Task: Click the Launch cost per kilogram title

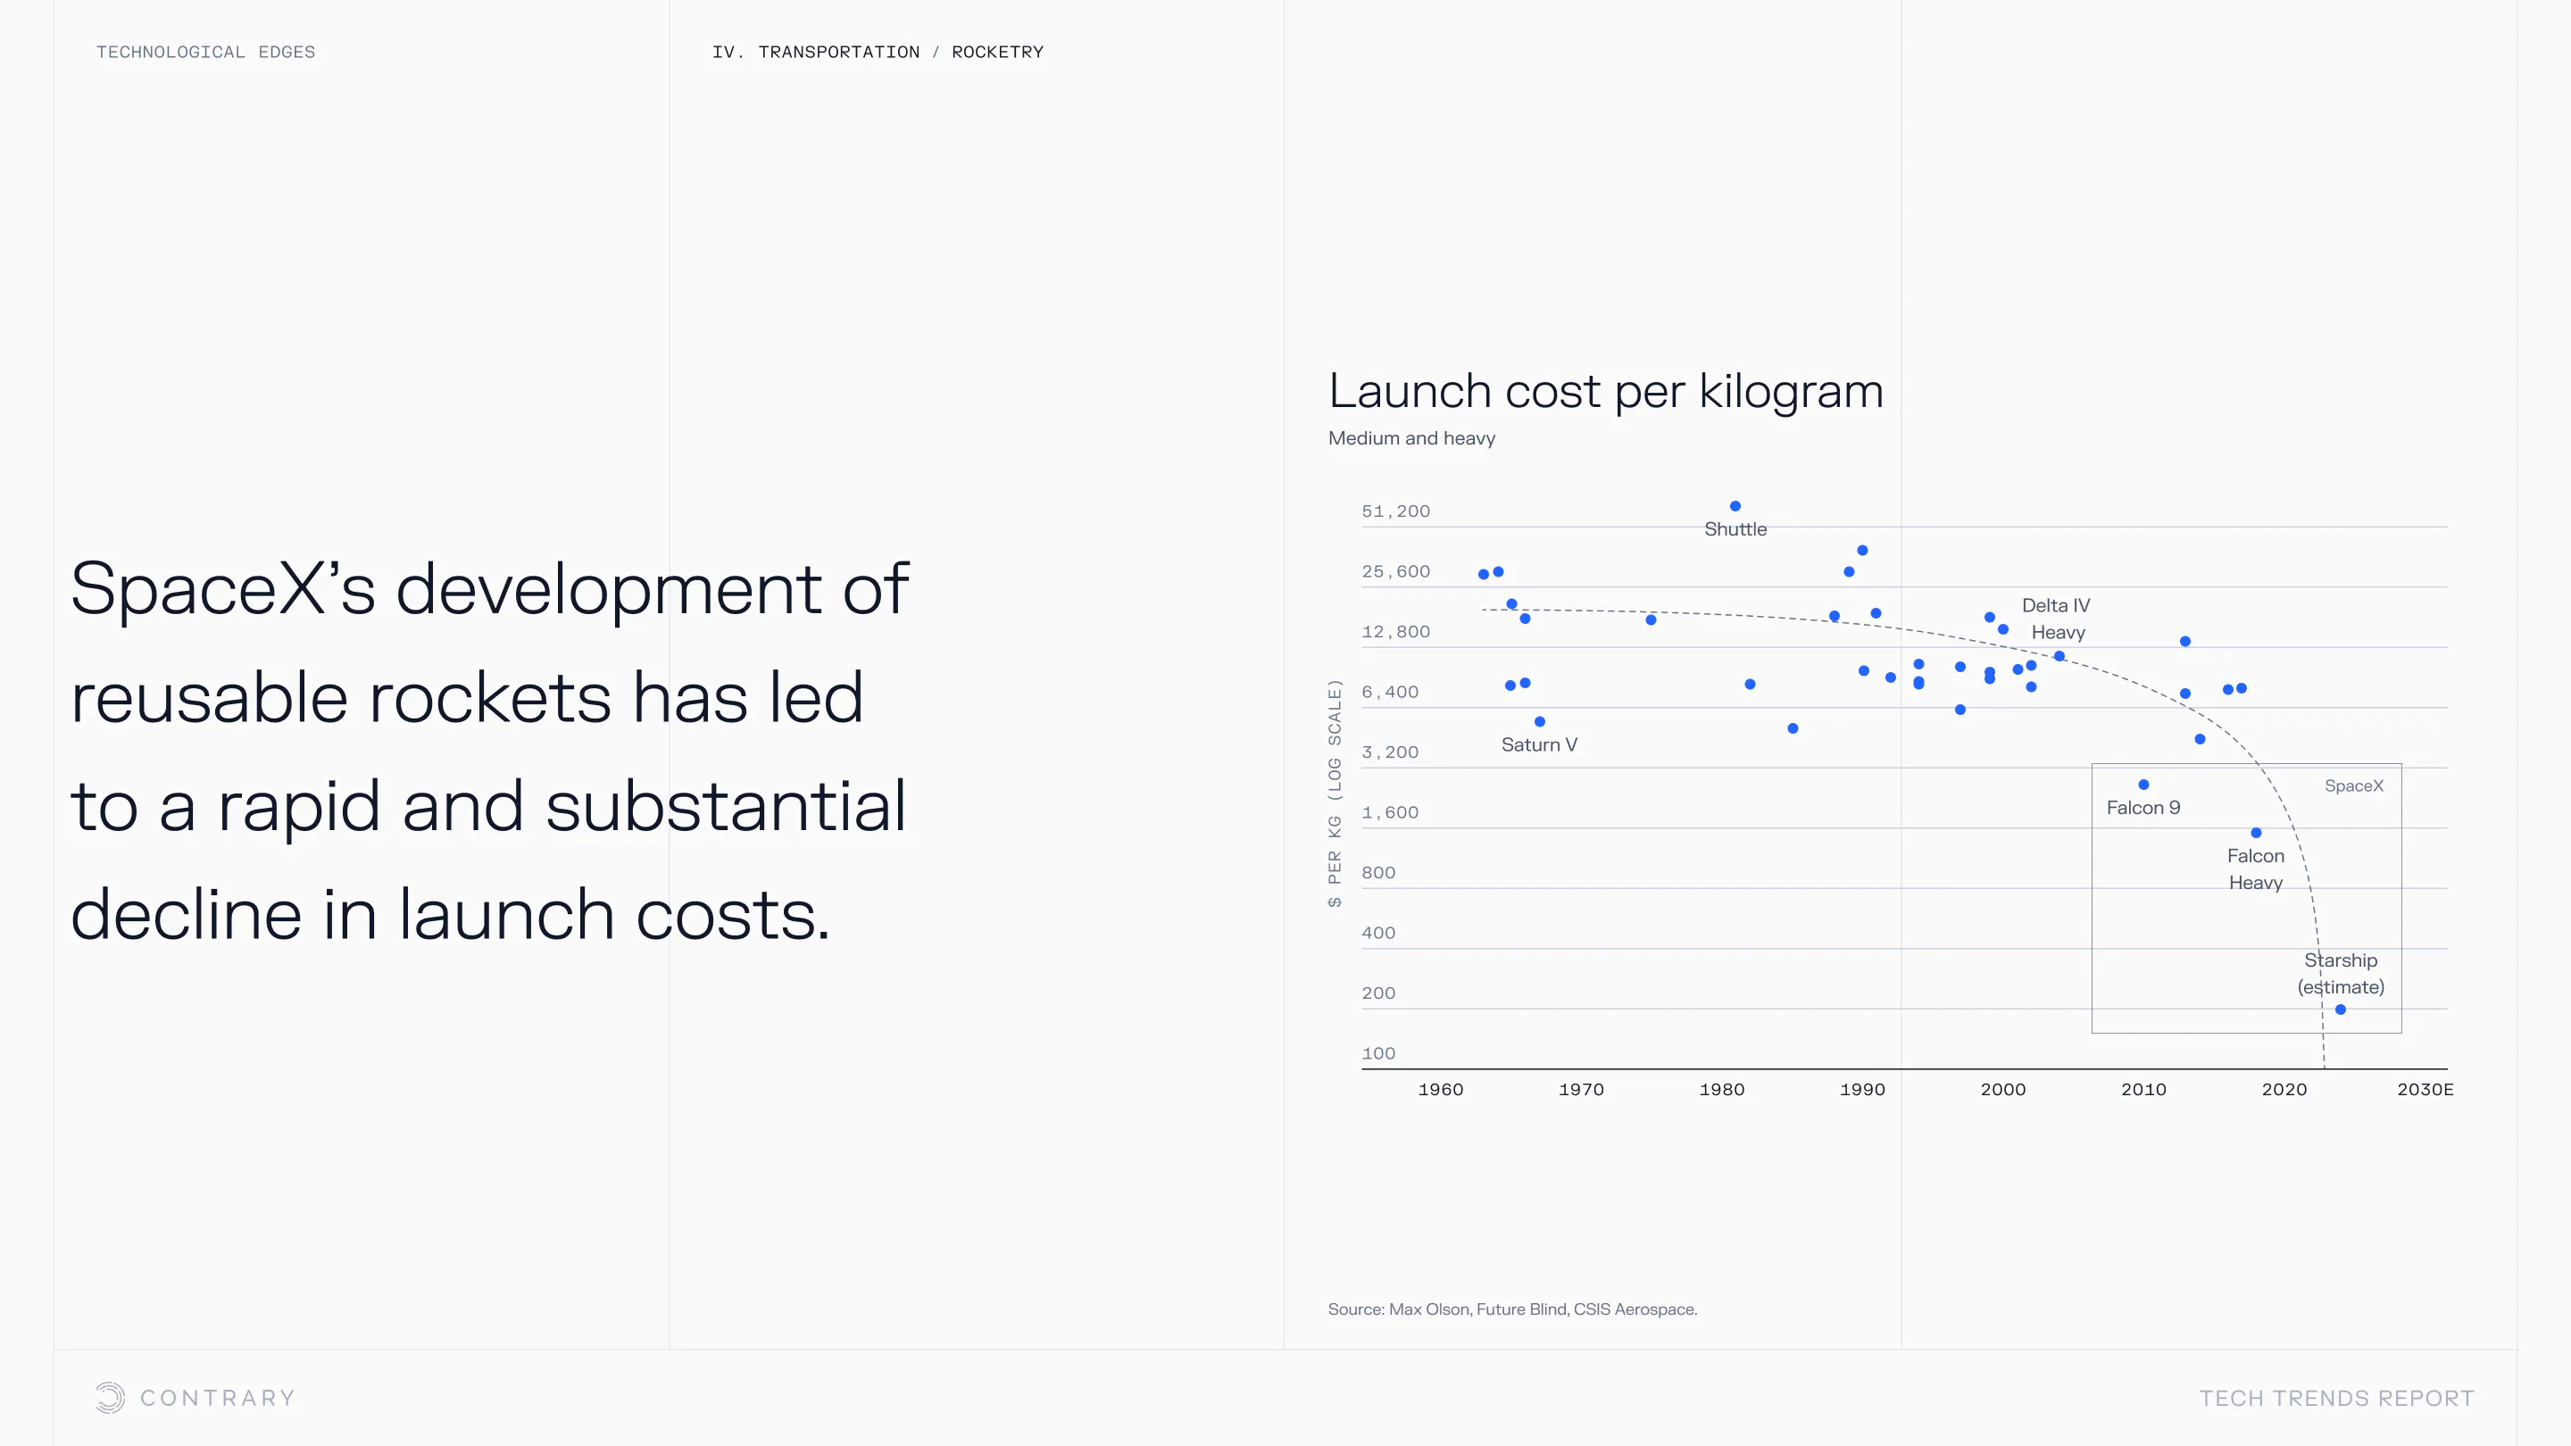Action: coord(1606,390)
